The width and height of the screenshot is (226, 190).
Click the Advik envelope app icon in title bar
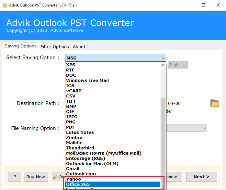[5, 5]
